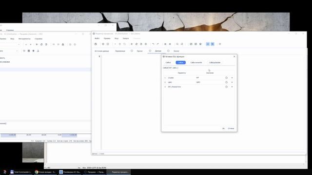Screen dimensions: 312x175
Task: Click the bold A-shaped icon in the left window toolbar
Action: pyautogui.click(x=63, y=44)
